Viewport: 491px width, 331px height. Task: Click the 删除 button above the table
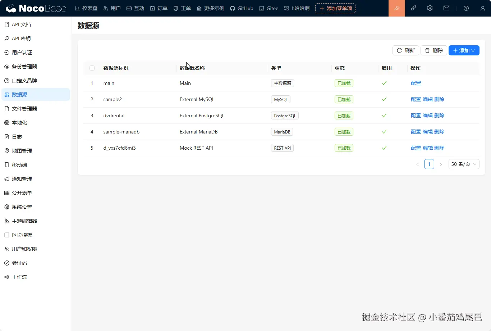(434, 50)
